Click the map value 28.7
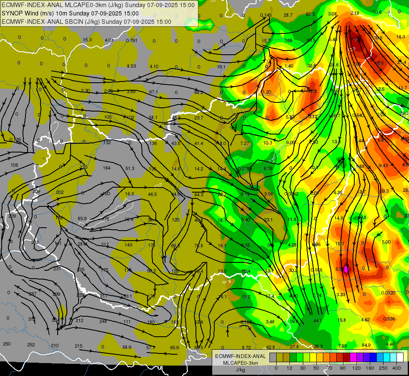 pos(288,15)
